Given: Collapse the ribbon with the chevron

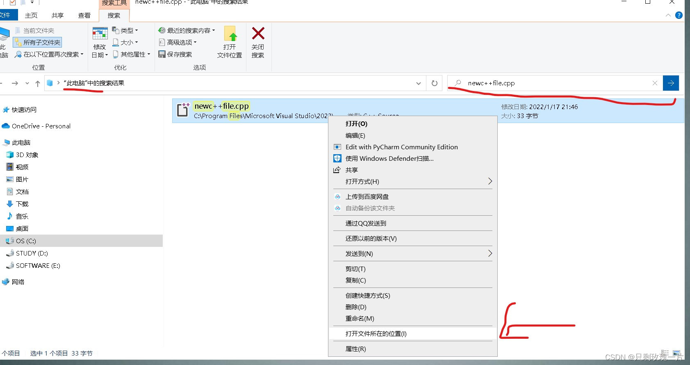Looking at the screenshot, I should coord(668,15).
